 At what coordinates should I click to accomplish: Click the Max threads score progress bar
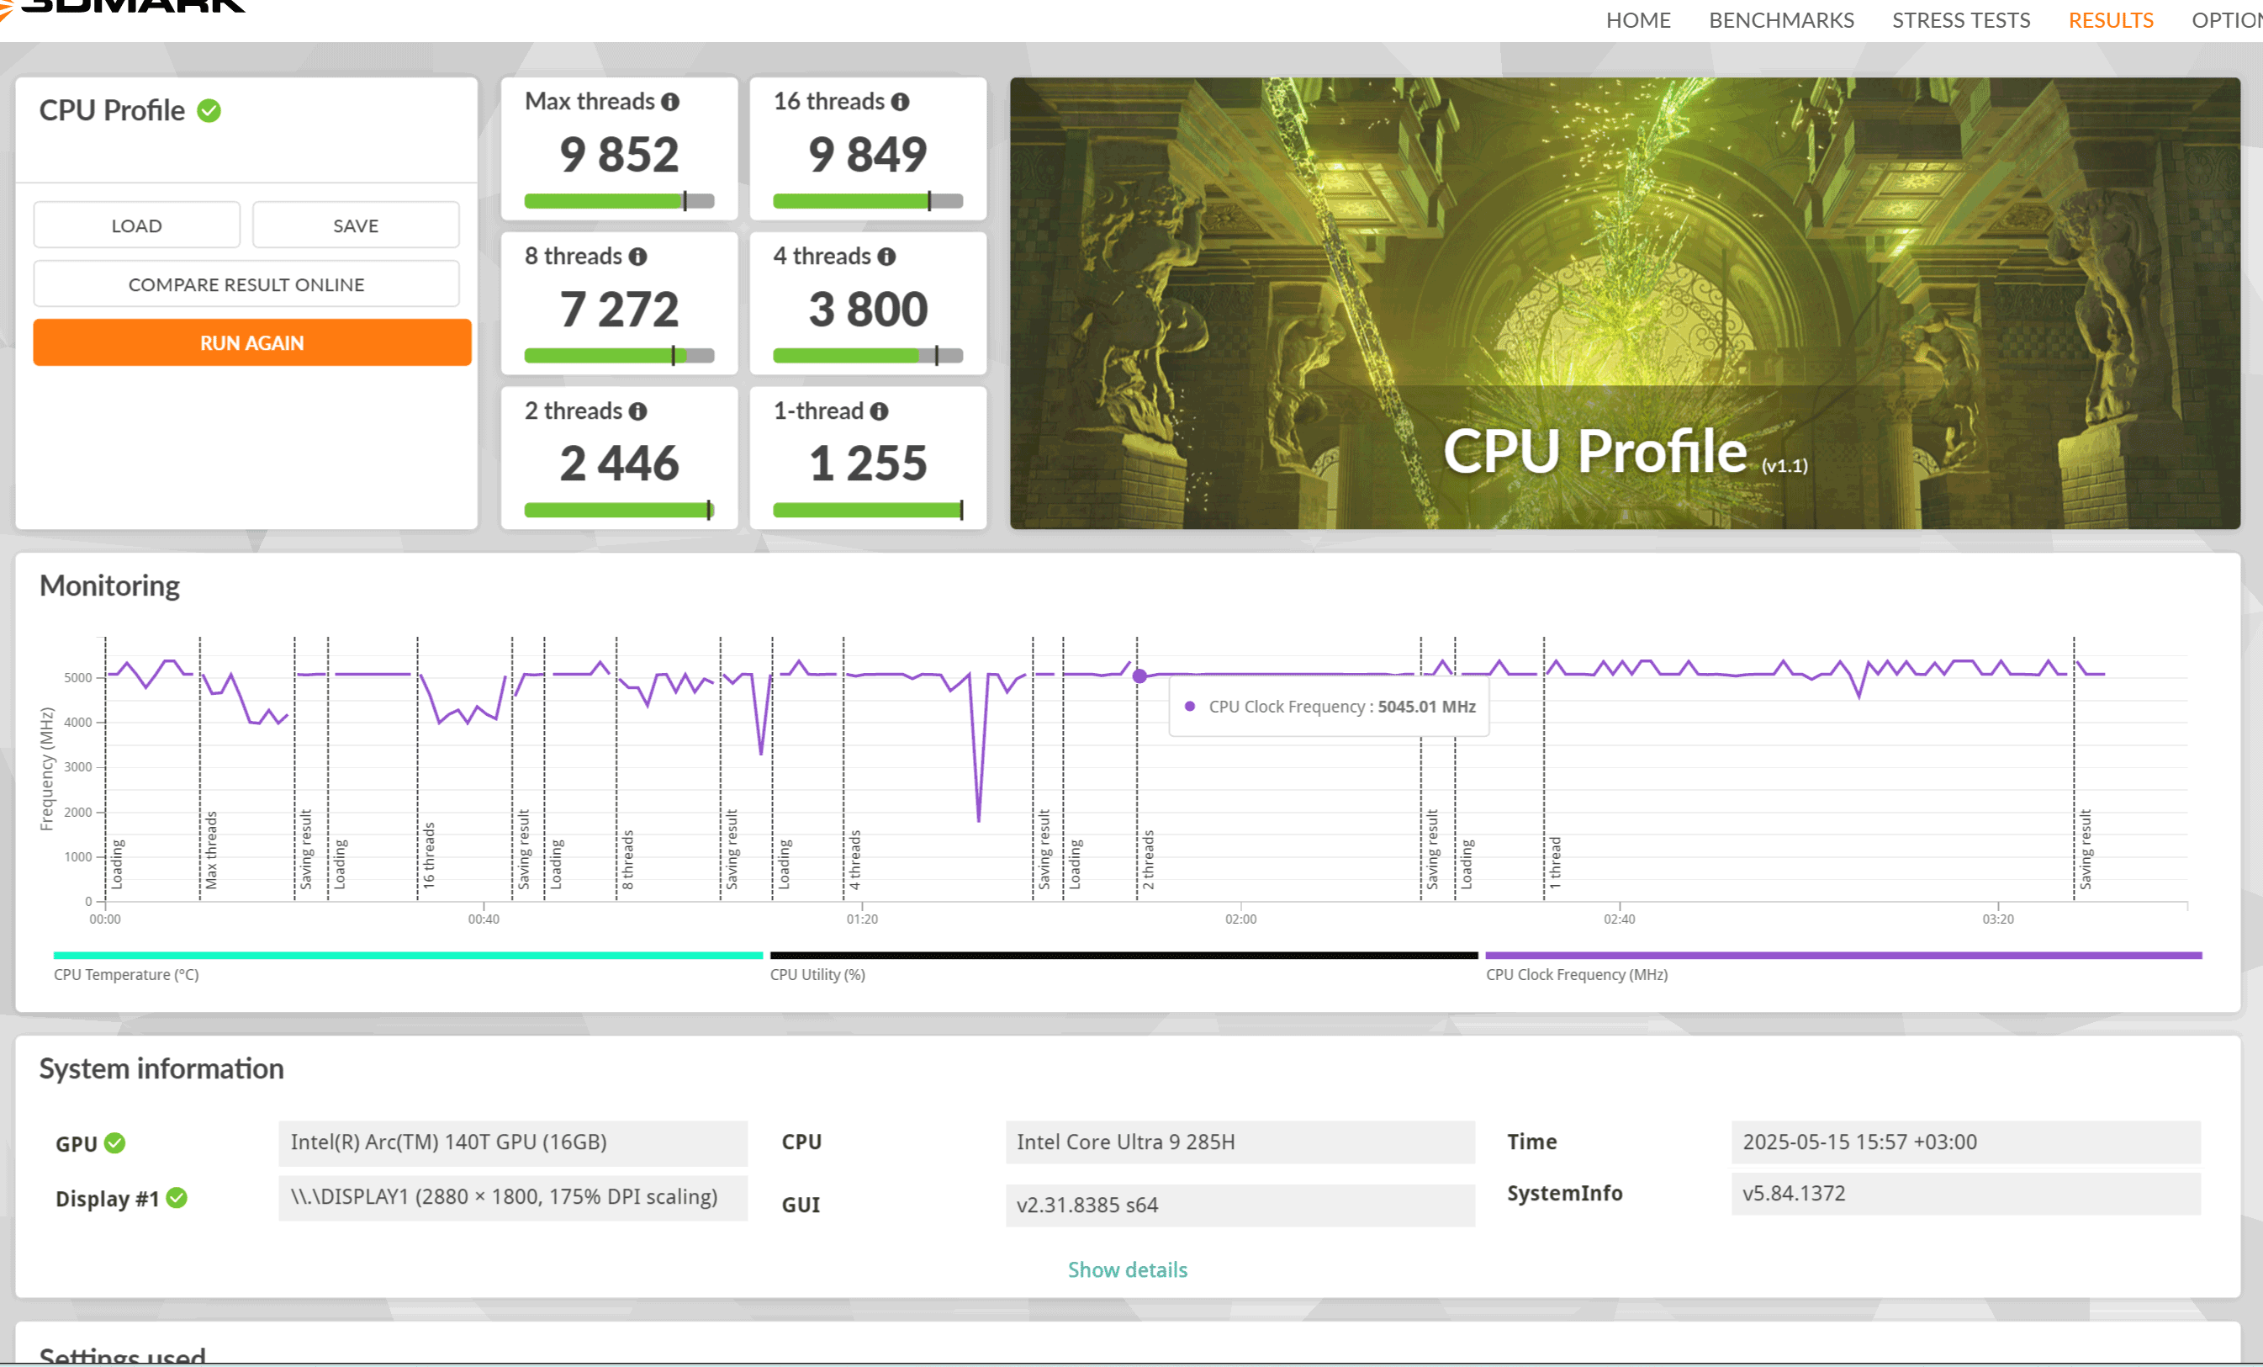pyautogui.click(x=619, y=201)
